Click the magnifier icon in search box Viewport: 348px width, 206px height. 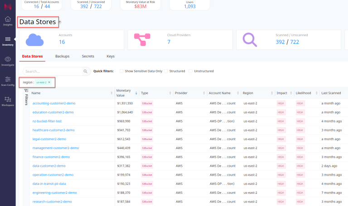(x=85, y=71)
